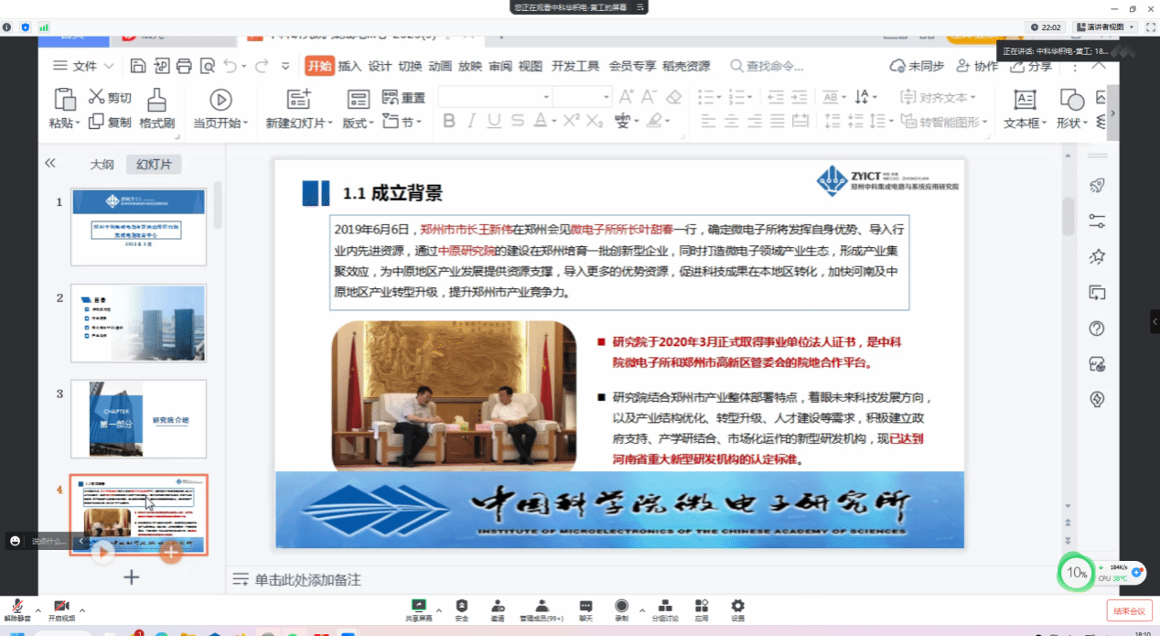This screenshot has width=1160, height=636.
Task: Open meeting Settings (设置) gear icon
Action: pos(737,606)
